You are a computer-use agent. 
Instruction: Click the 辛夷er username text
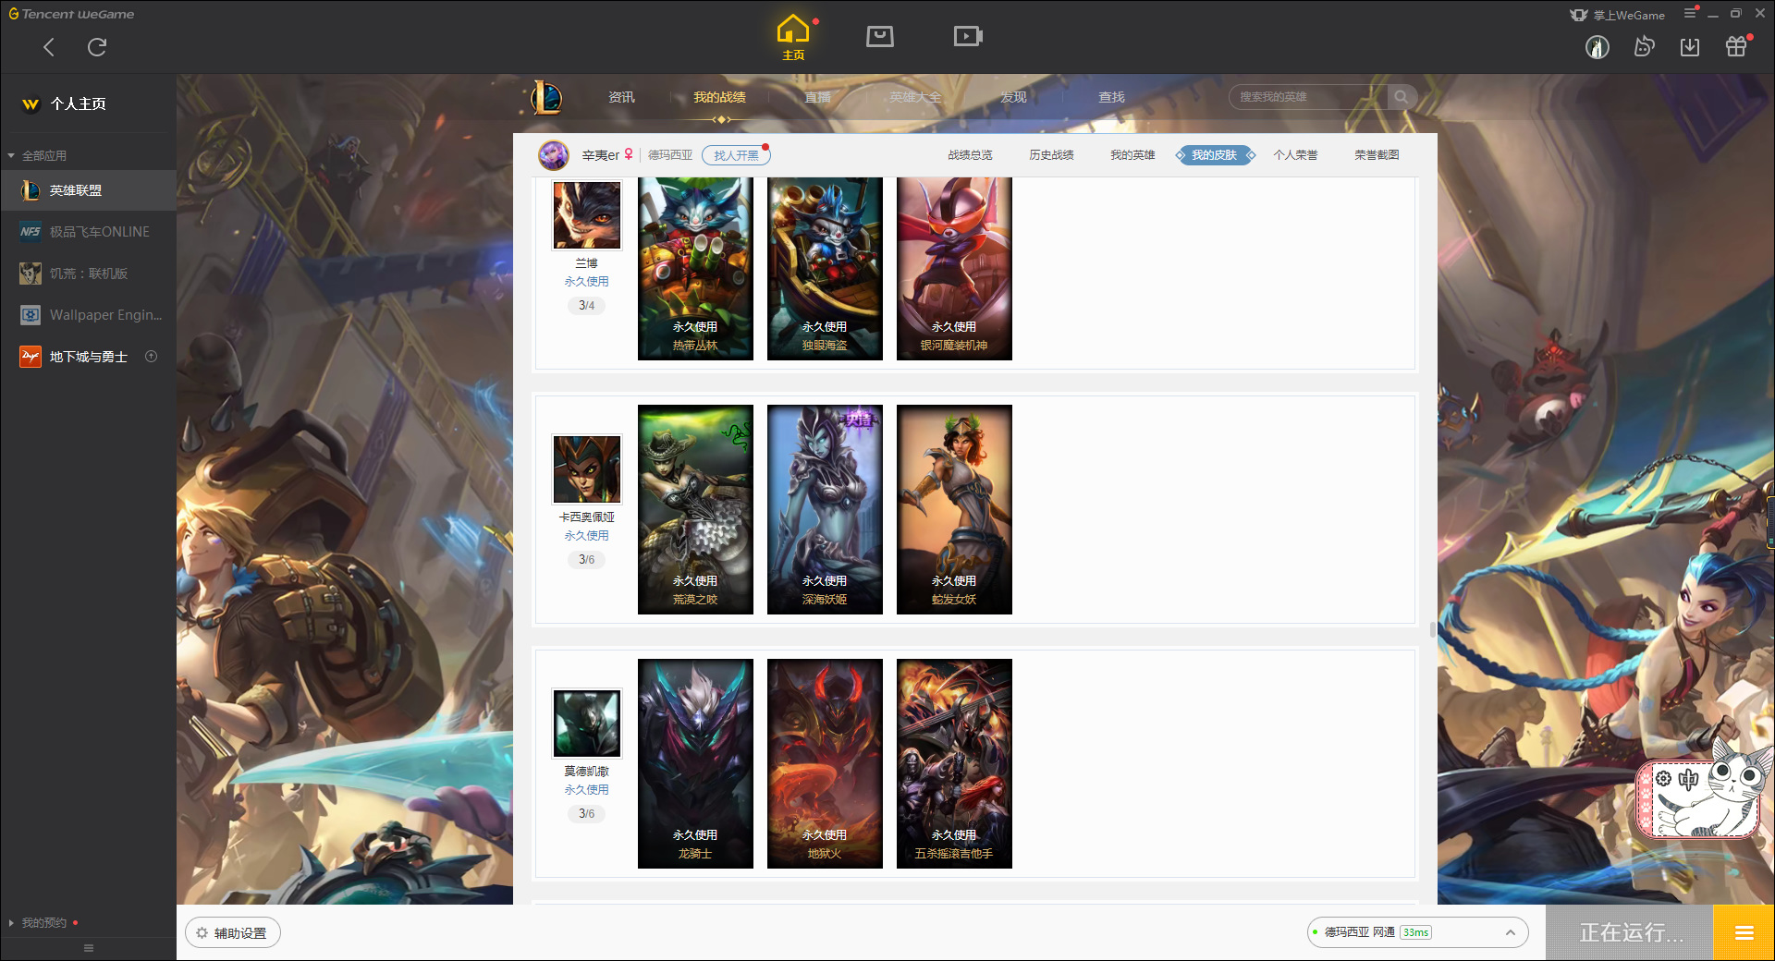click(x=601, y=155)
